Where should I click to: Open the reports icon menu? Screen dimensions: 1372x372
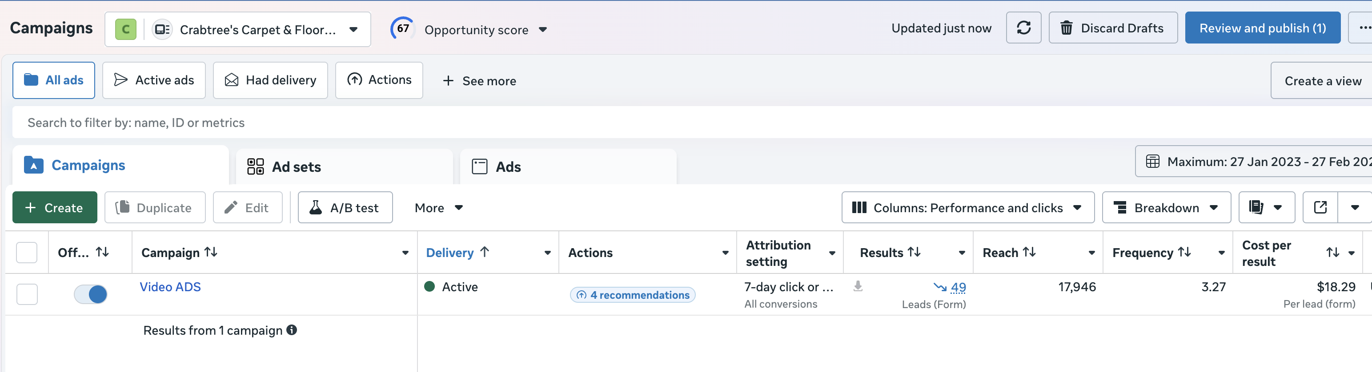(1267, 207)
